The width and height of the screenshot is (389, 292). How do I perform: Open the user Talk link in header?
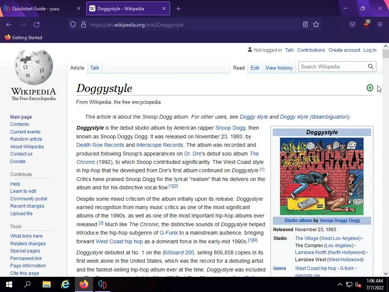[x=289, y=50]
